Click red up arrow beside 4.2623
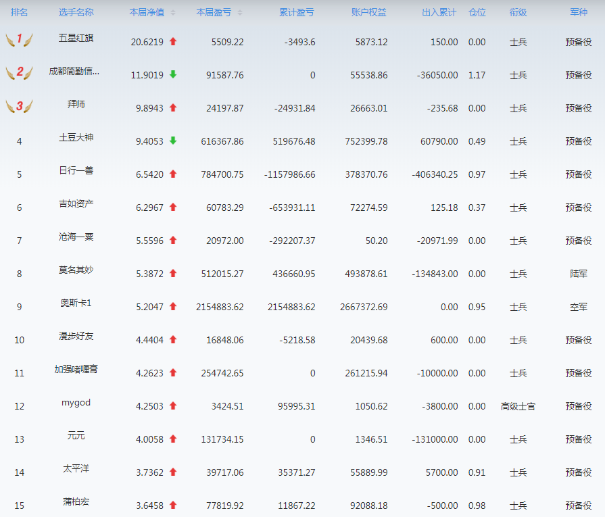 pos(173,372)
